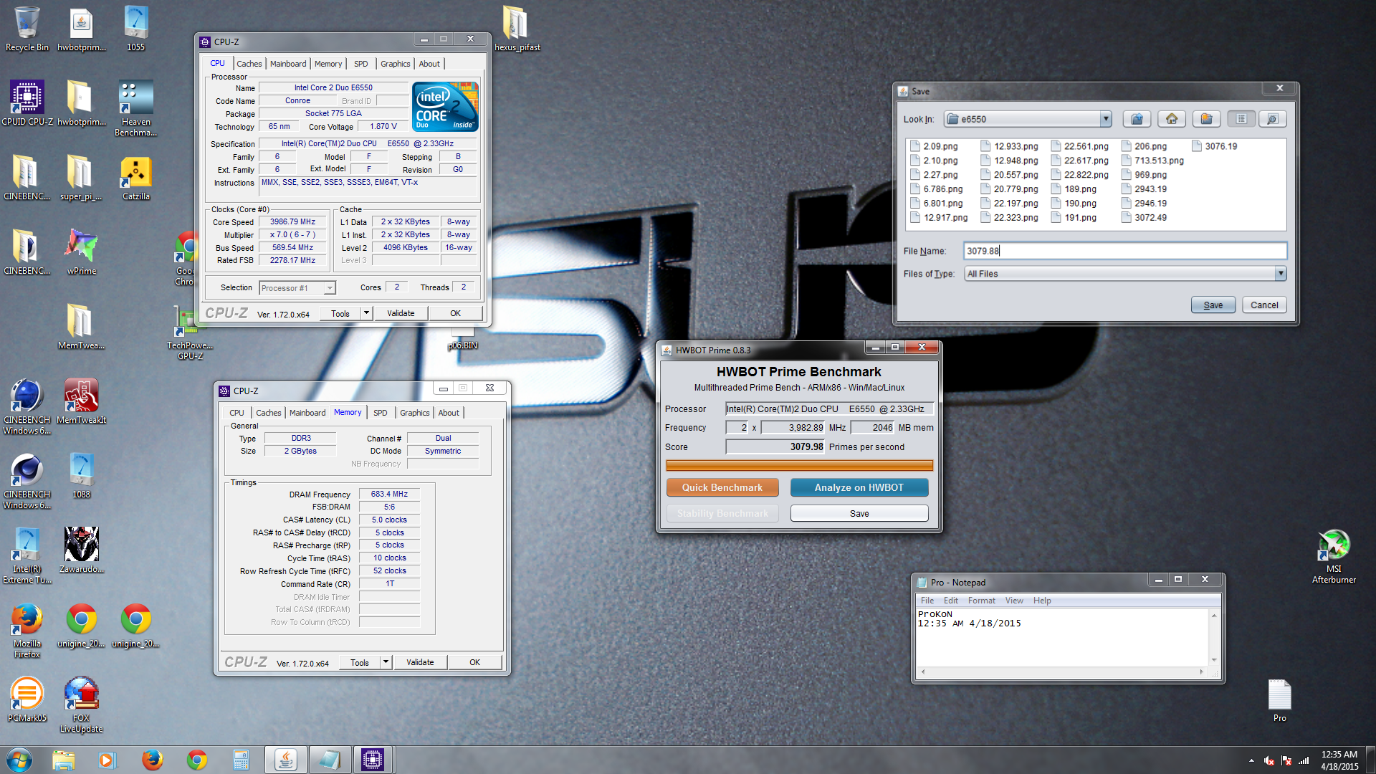The image size is (1376, 774).
Task: Switch to Mainboard tab in top CPU-Z window
Action: (x=288, y=64)
